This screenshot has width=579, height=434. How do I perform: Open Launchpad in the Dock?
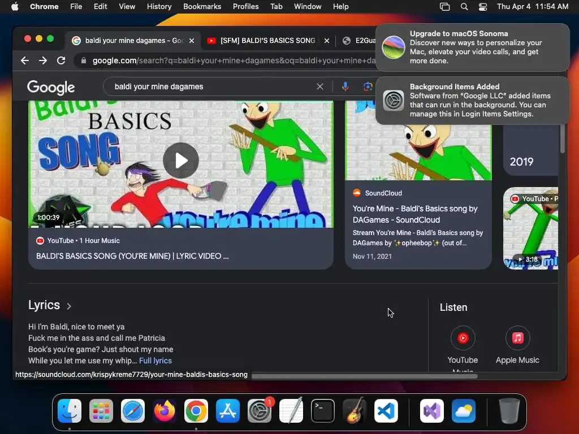pos(101,411)
